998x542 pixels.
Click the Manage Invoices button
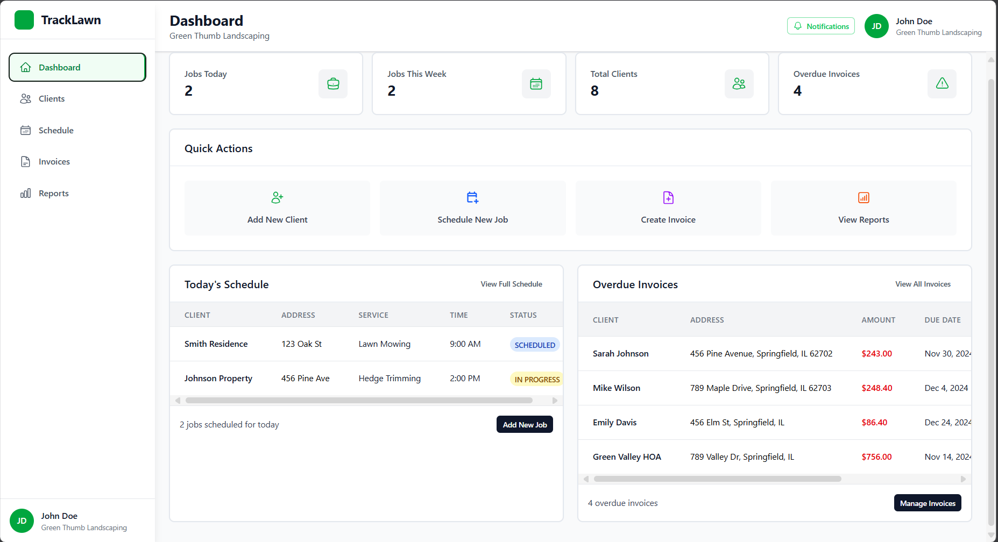click(x=928, y=503)
